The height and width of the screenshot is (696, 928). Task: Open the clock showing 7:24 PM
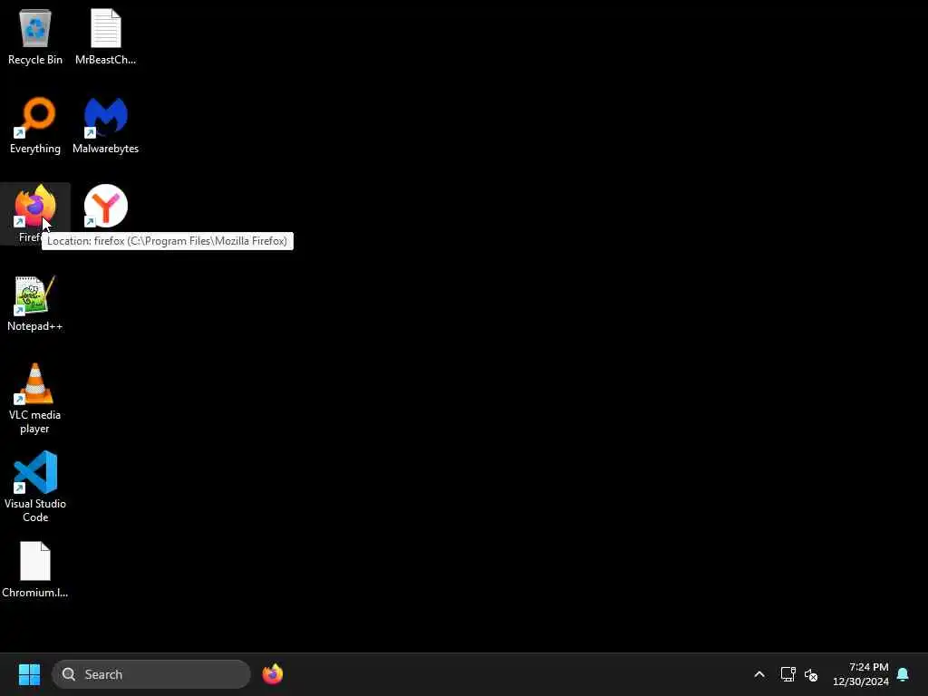click(x=861, y=674)
